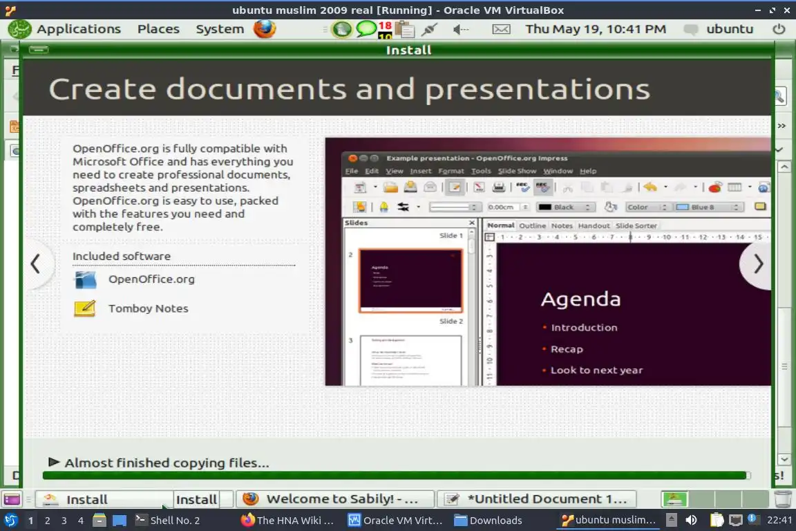The image size is (796, 531).
Task: Open the clipboard manager applet in top panel
Action: coord(405,30)
